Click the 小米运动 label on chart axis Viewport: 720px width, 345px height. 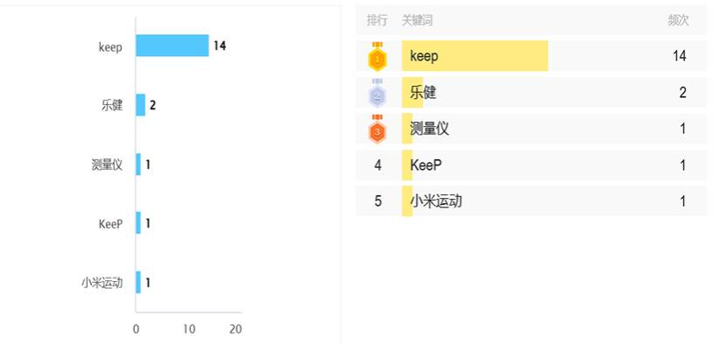click(102, 283)
